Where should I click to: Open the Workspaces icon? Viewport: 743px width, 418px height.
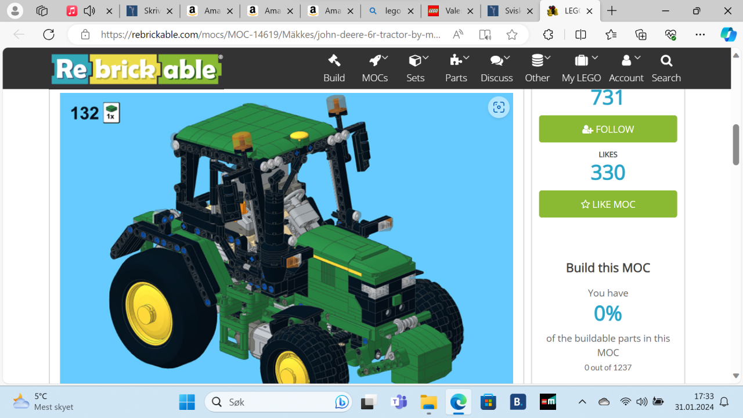(42, 11)
